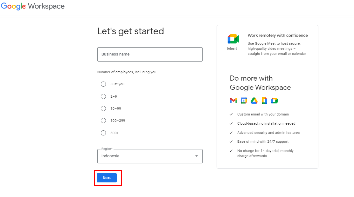
Task: Click the Google Calendar icon
Action: click(x=244, y=100)
